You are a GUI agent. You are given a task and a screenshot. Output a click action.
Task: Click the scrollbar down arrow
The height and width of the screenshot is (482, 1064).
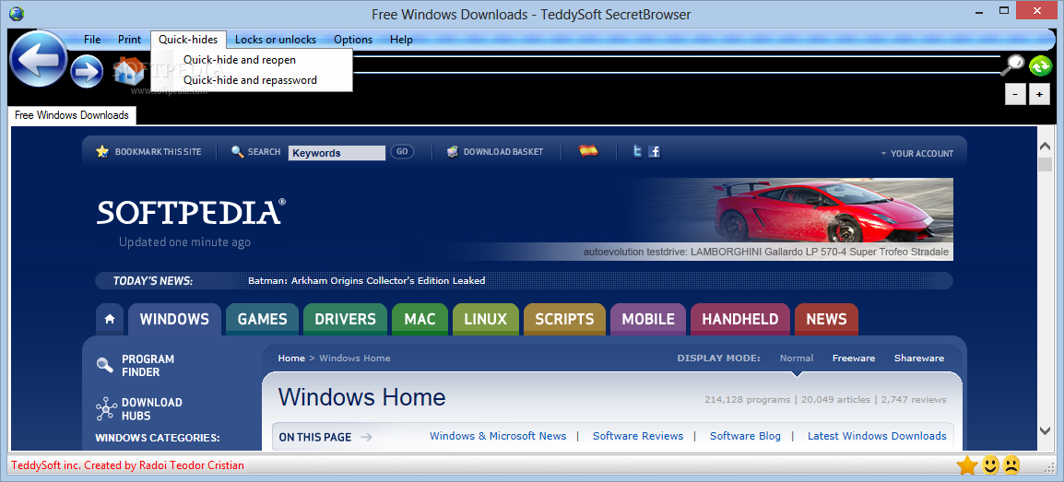point(1045,430)
